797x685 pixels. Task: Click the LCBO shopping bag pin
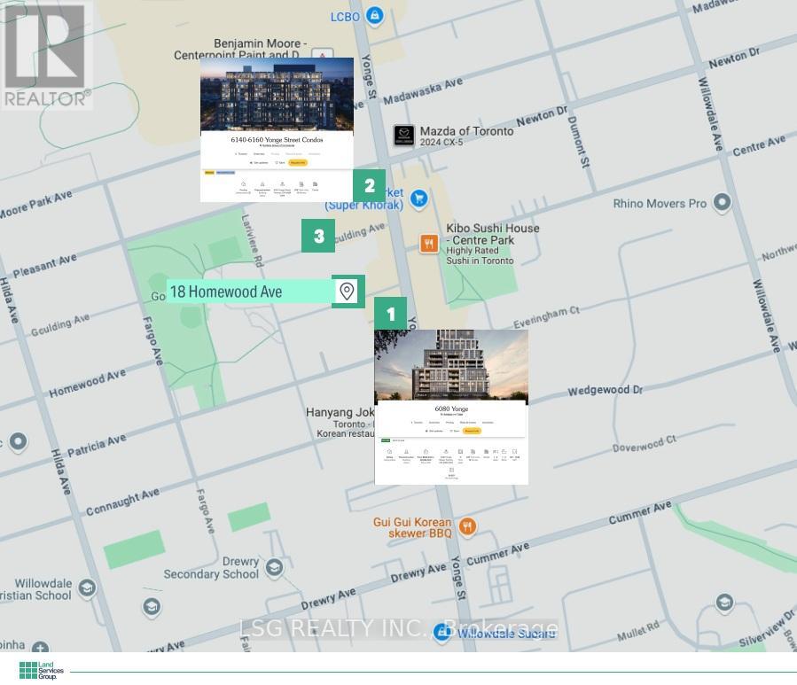pyautogui.click(x=375, y=15)
